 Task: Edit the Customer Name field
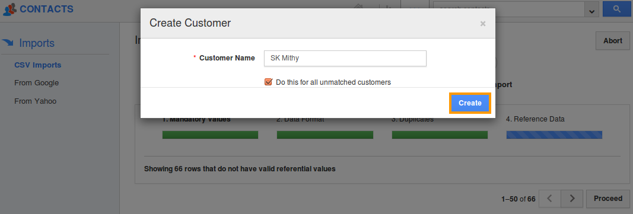coord(345,58)
